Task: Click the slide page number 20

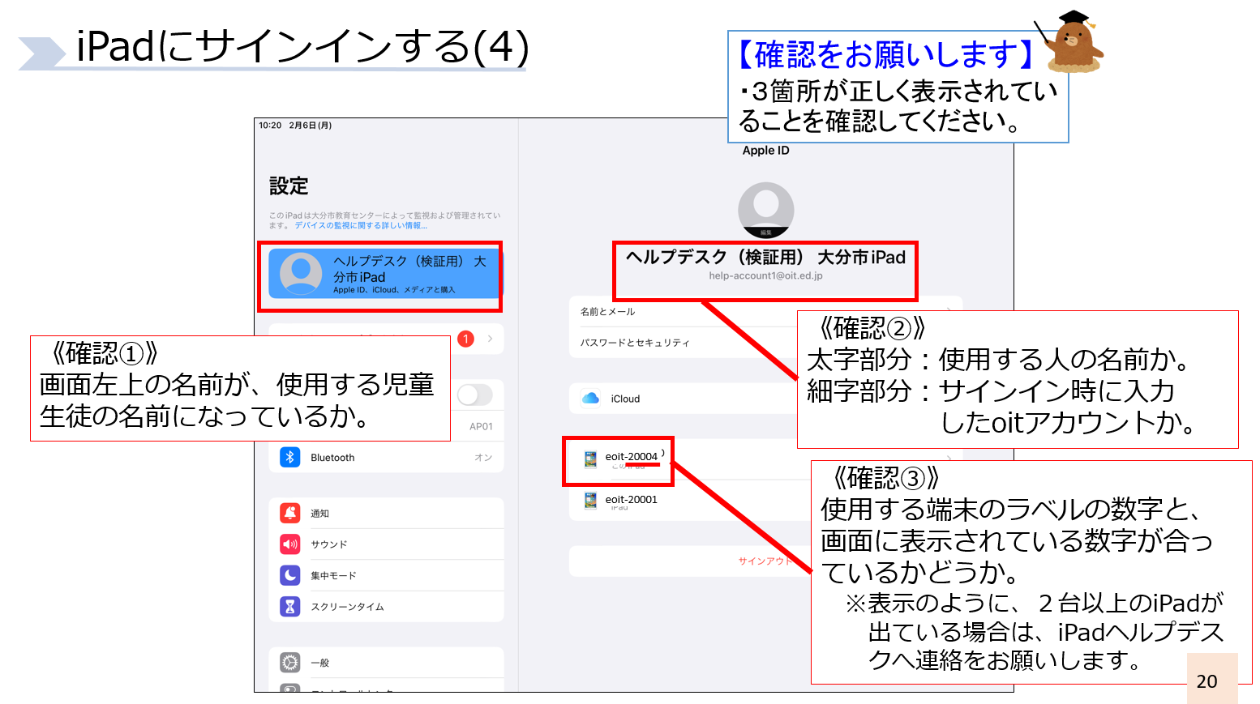Action: (x=1207, y=681)
